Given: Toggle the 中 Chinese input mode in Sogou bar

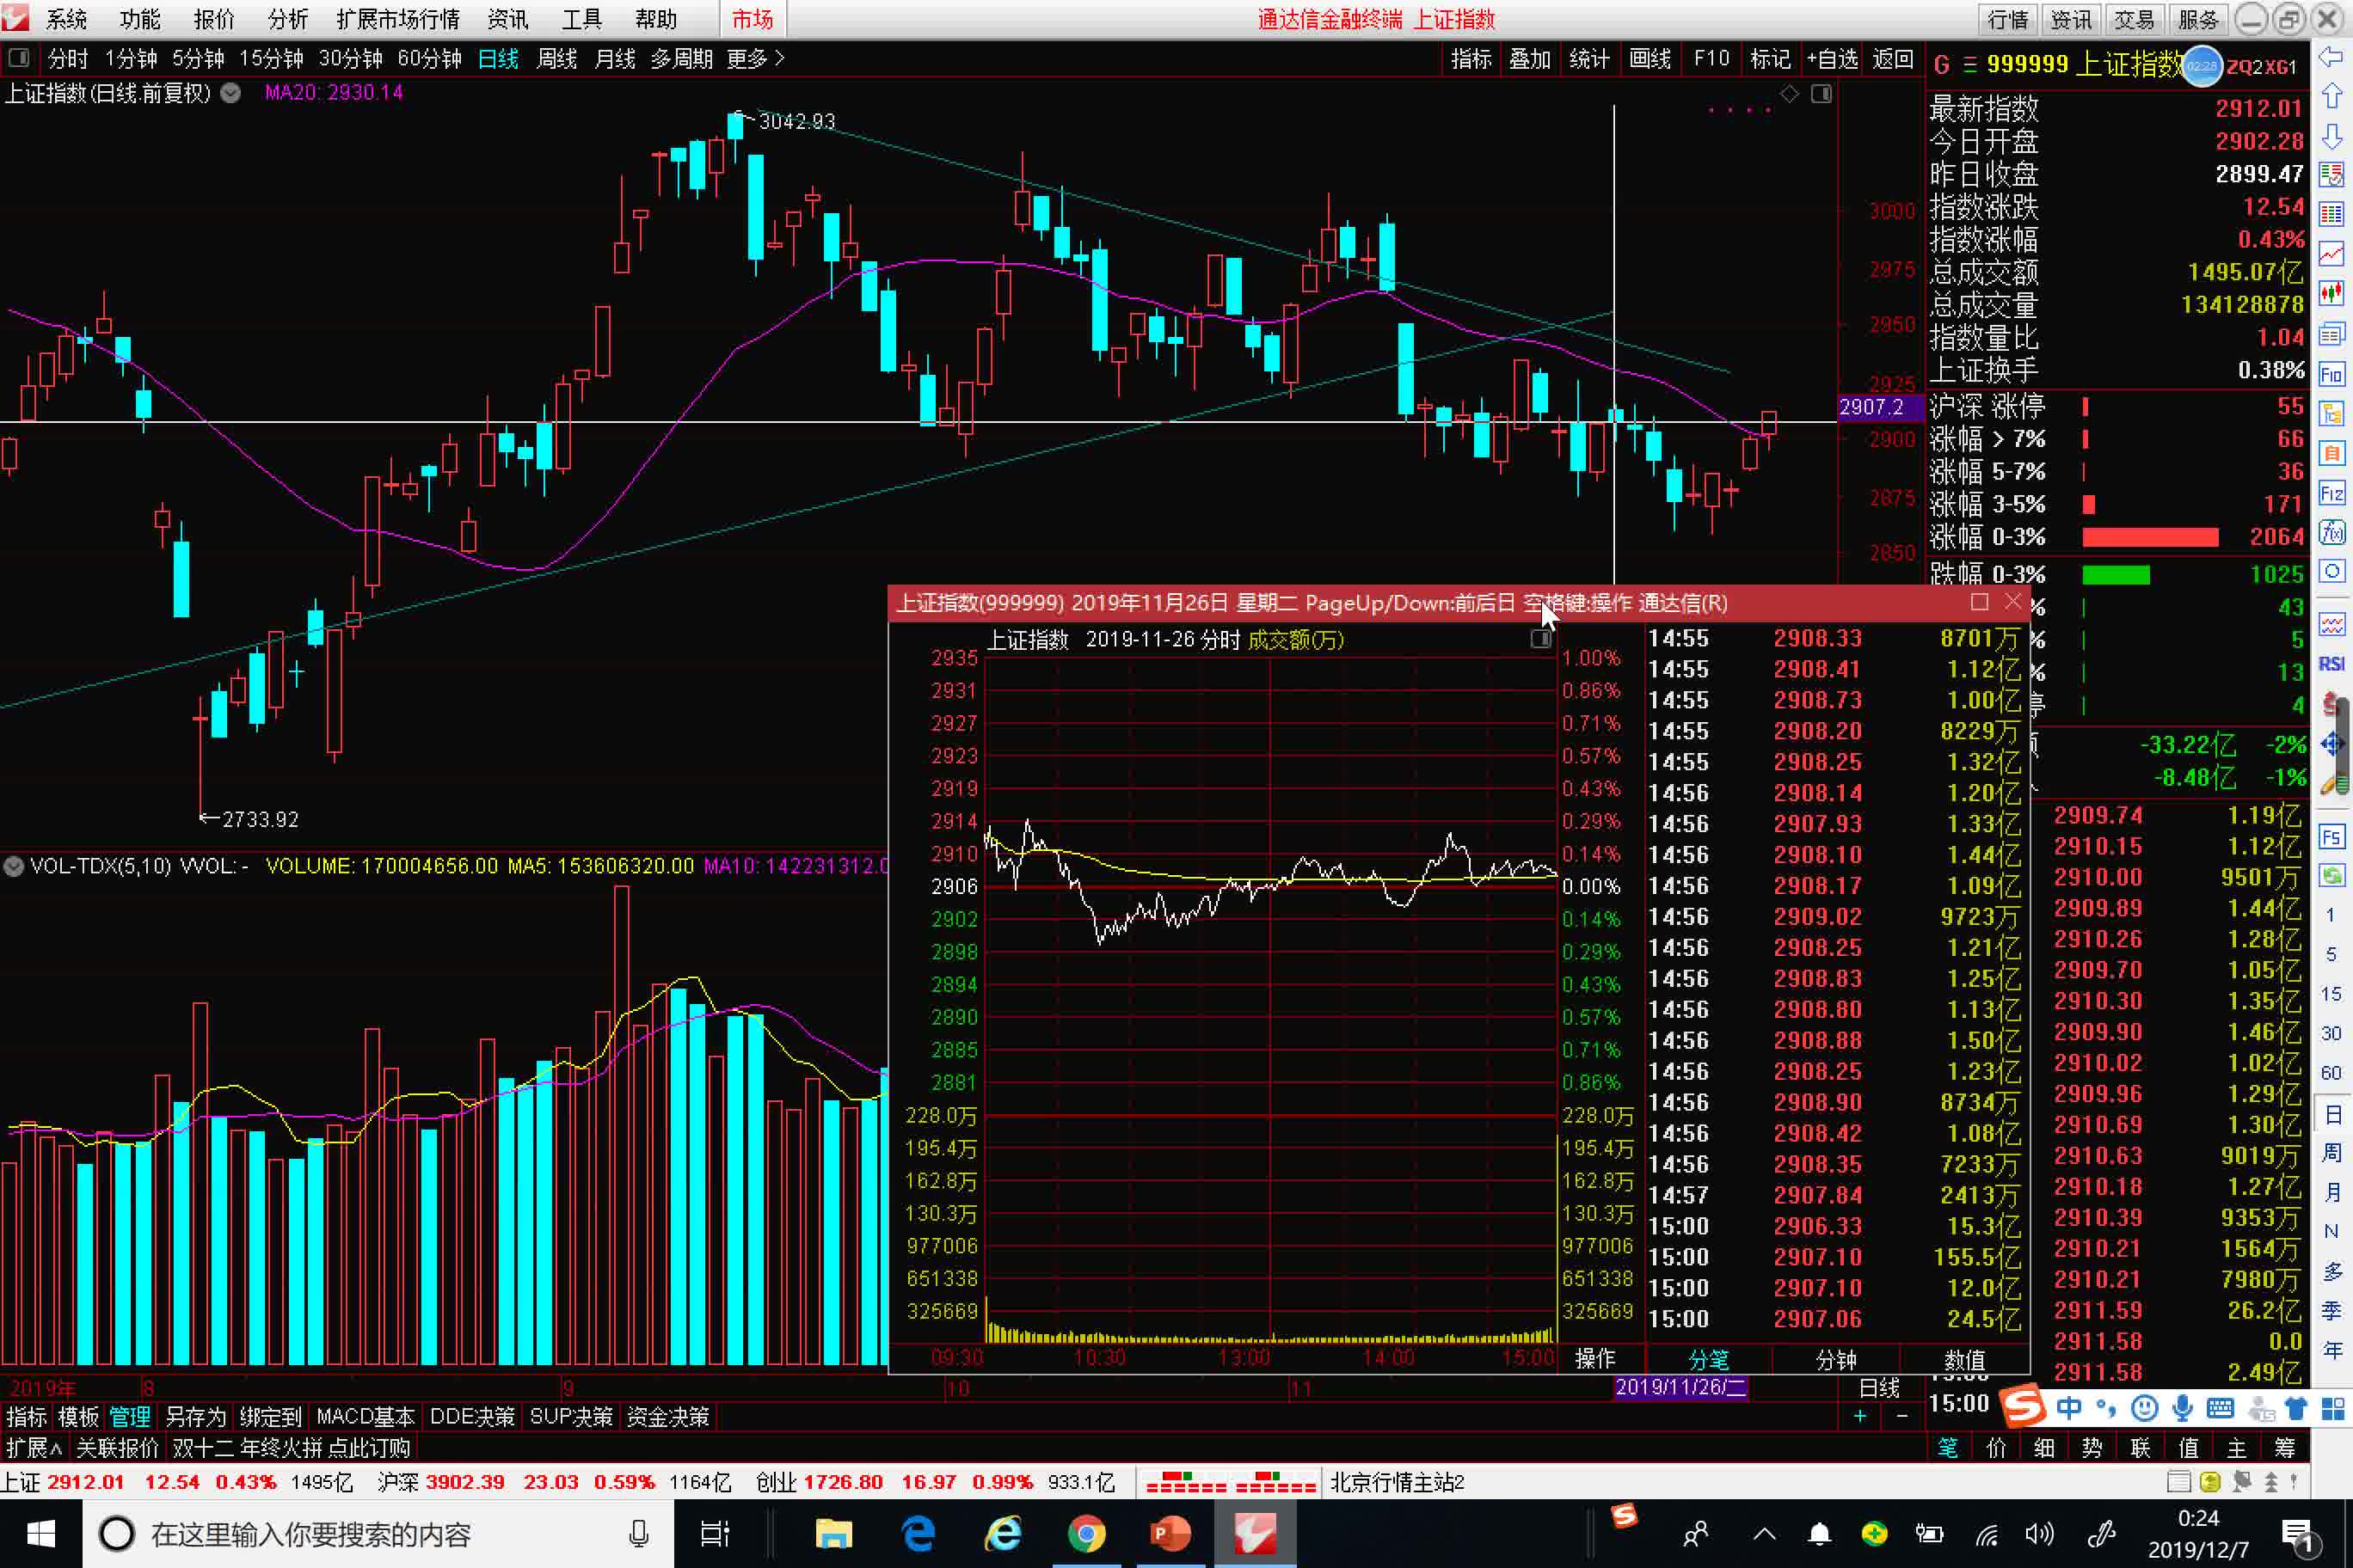Looking at the screenshot, I should point(2070,1409).
